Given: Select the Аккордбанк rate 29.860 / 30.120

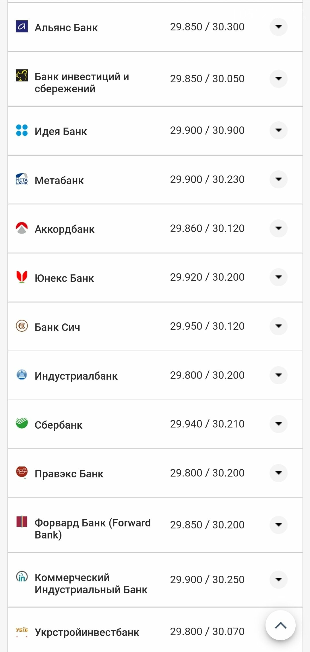Looking at the screenshot, I should click(x=207, y=229).
